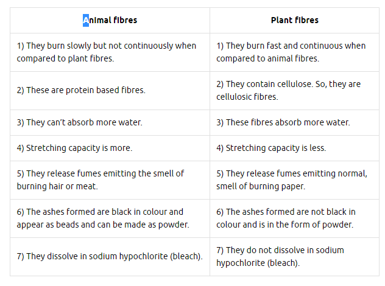Click the "Animal fibres" column header
The width and height of the screenshot is (385, 286).
[110, 20]
